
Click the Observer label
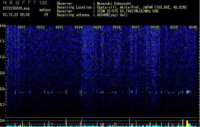[x=65, y=3]
